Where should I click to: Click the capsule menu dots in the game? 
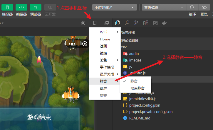[x=72, y=44]
